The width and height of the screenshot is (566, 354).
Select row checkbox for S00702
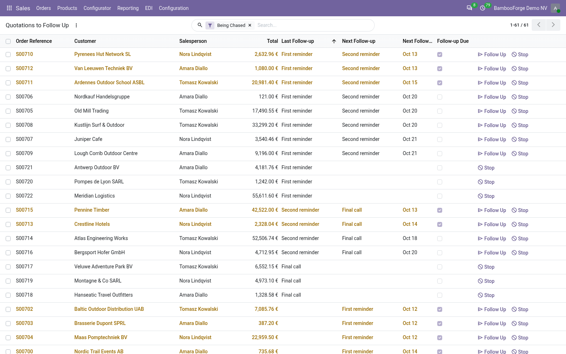(8, 309)
